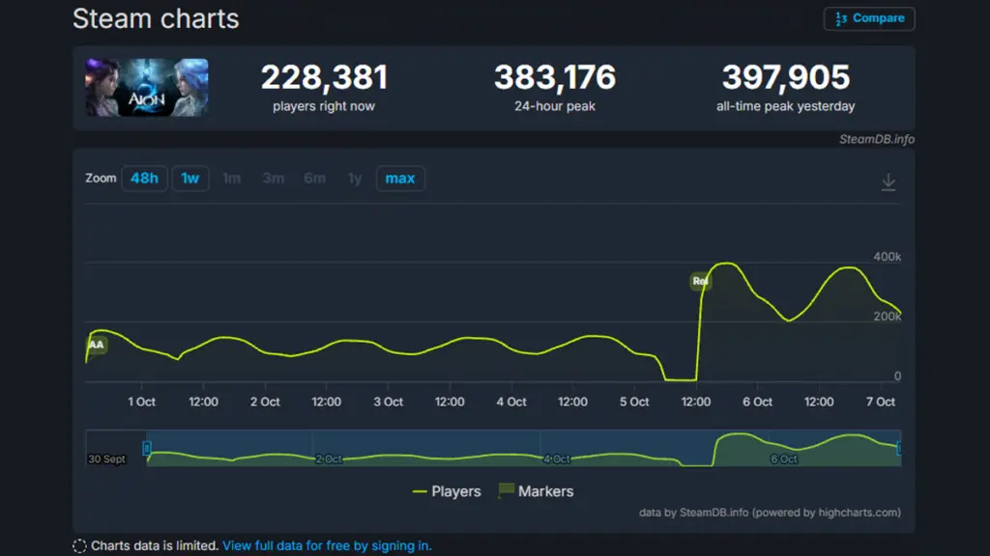Click the 'Steam charts' heading
This screenshot has height=556, width=990.
pyautogui.click(x=156, y=18)
